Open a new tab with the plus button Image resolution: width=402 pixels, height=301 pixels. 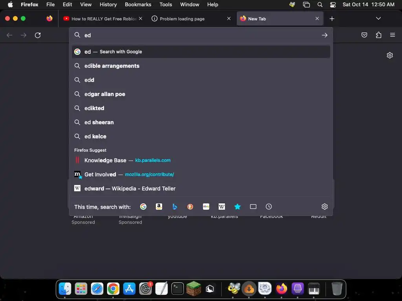(332, 19)
